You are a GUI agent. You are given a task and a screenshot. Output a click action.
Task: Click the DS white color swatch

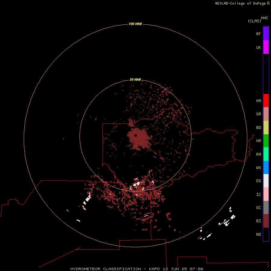(x=266, y=181)
